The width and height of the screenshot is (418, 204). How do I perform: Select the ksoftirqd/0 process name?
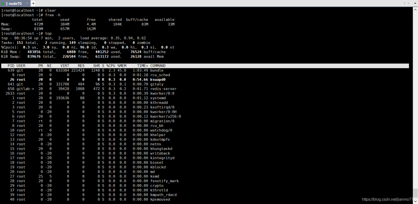[x=162, y=107]
